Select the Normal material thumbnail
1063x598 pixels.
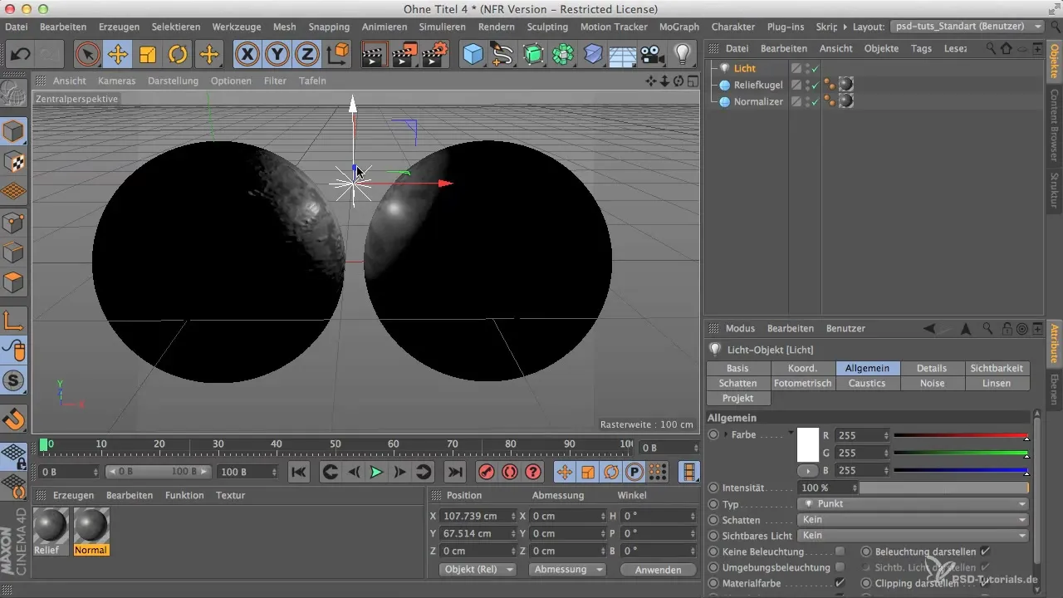91,526
